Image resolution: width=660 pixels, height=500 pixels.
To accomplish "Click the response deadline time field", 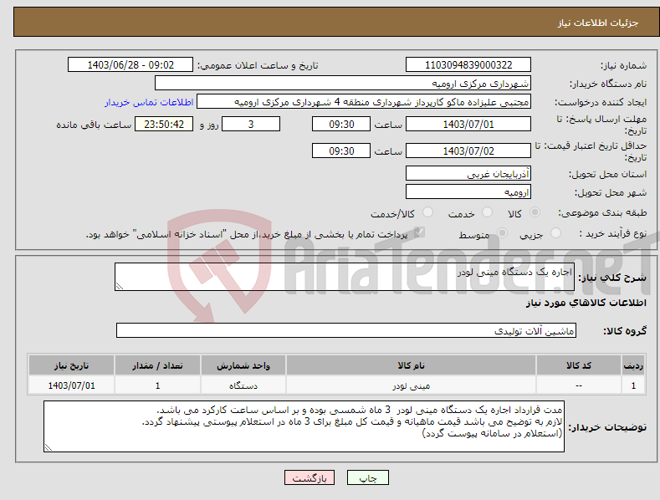I will point(341,124).
